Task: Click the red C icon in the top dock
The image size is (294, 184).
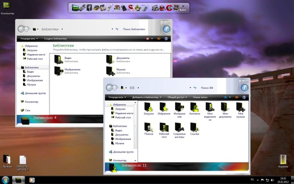Action: click(x=169, y=8)
